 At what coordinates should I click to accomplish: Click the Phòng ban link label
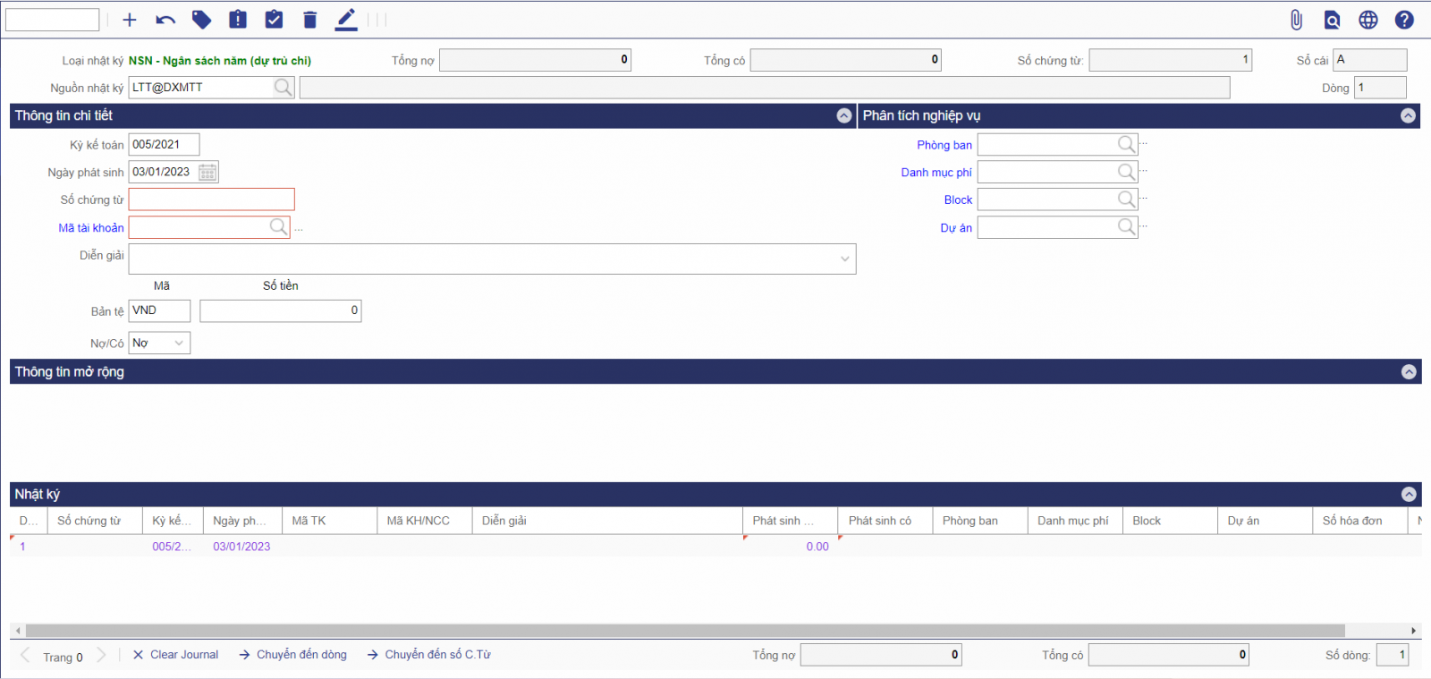(x=944, y=145)
